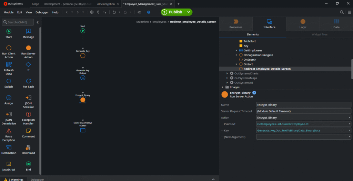
Task: Select the Generate_Key node on canvas
Action: click(x=83, y=56)
